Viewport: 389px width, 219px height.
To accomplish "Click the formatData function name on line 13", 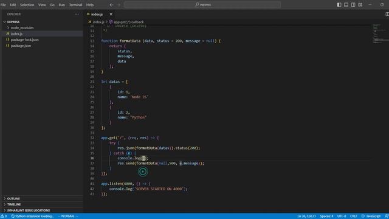I will (x=130, y=41).
